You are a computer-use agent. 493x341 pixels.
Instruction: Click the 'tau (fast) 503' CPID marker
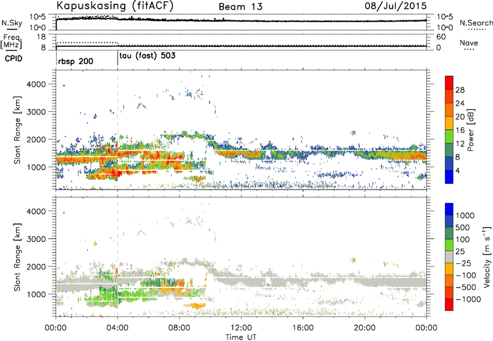[x=147, y=56]
